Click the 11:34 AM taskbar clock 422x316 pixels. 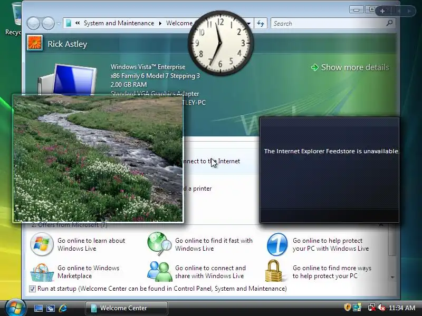(402, 308)
